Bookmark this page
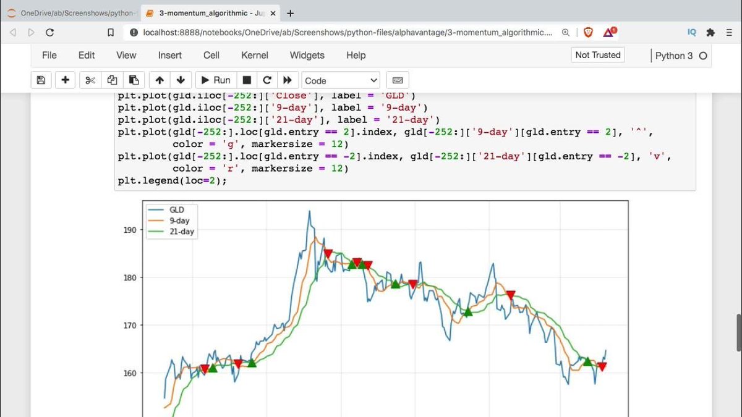This screenshot has width=742, height=417. 111,32
